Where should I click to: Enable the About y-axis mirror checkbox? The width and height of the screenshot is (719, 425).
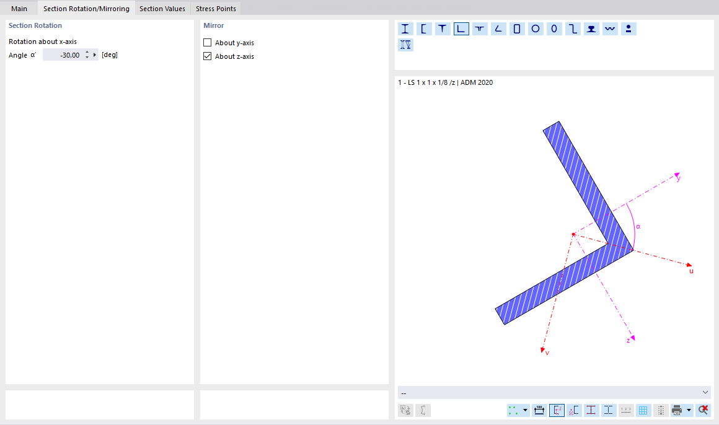(208, 42)
